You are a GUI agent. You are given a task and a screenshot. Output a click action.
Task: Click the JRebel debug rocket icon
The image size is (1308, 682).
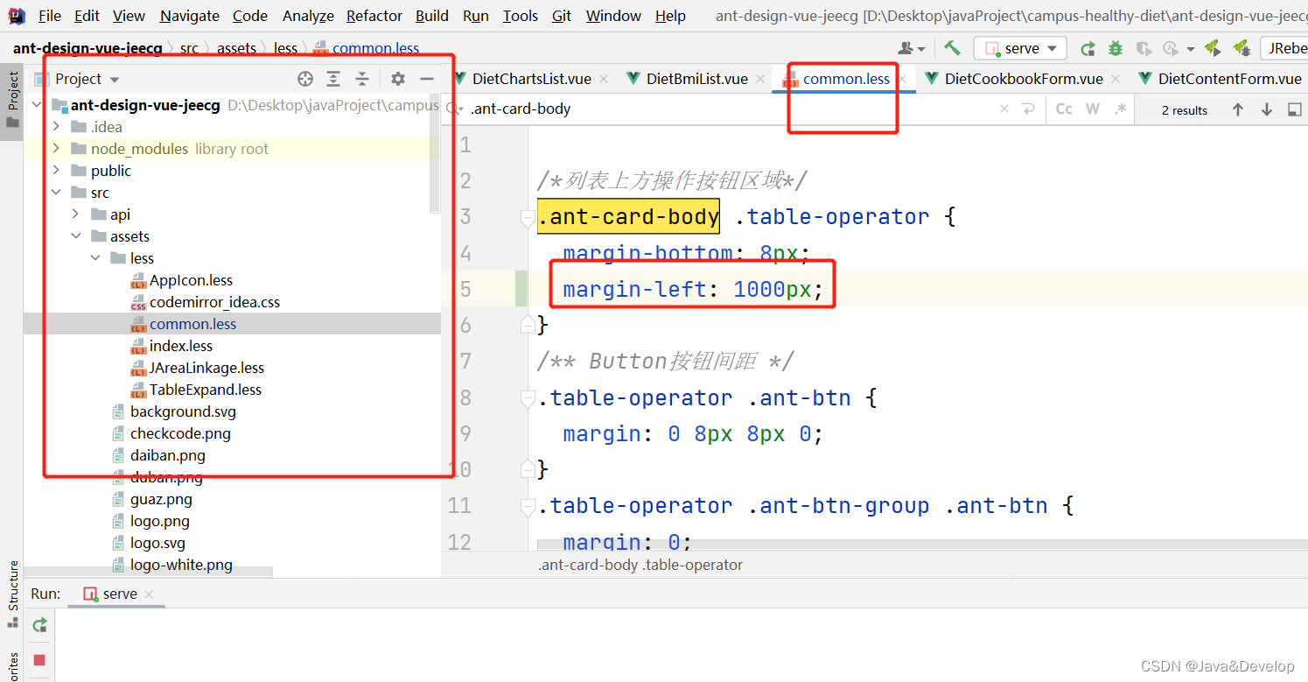pos(1241,48)
